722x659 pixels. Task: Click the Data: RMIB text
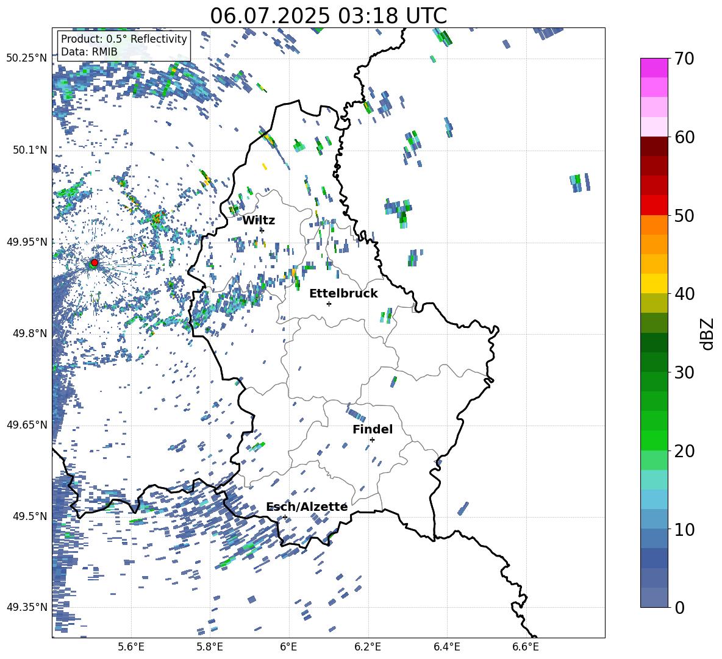point(89,52)
